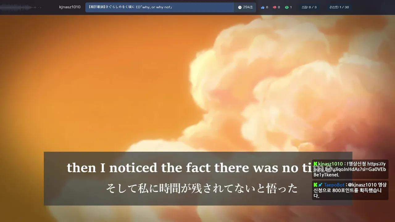Image resolution: width=395 pixels, height=222 pixels.
Task: Click the skip counter 스킵: 0 / 3
Action: pos(309,7)
